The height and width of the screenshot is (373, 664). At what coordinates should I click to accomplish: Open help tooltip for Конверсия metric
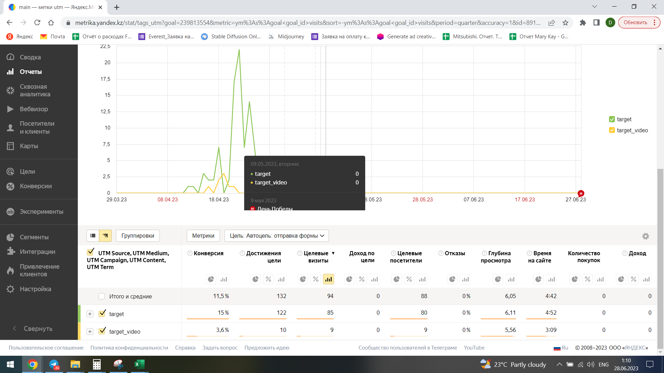coord(190,253)
